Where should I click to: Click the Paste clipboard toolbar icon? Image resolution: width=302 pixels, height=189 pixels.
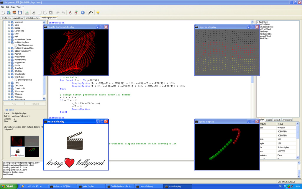pyautogui.click(x=45, y=12)
